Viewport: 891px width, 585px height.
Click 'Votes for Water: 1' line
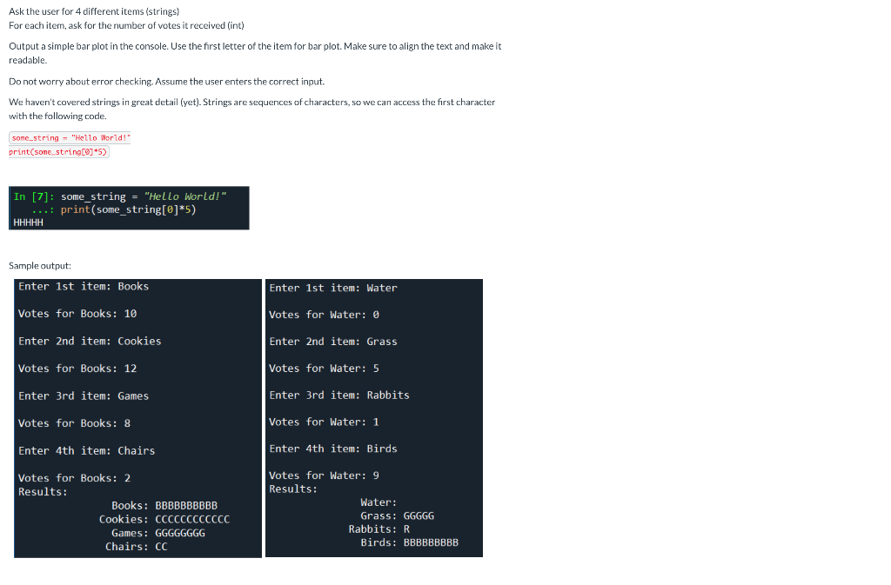coord(324,422)
